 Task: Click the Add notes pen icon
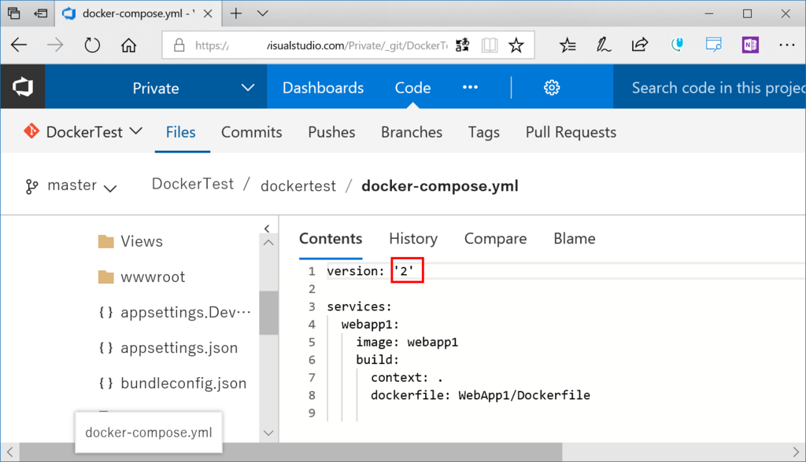click(x=604, y=45)
